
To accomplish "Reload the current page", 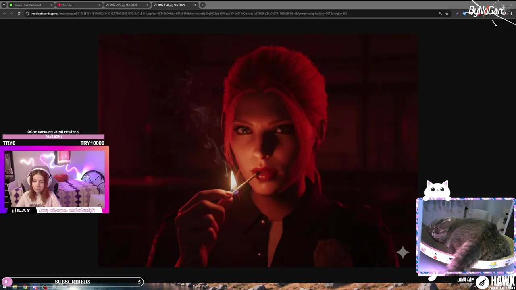I will [19, 14].
